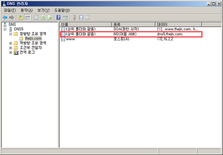
Task: Click the DNS5 server icon
Action: 10,29
